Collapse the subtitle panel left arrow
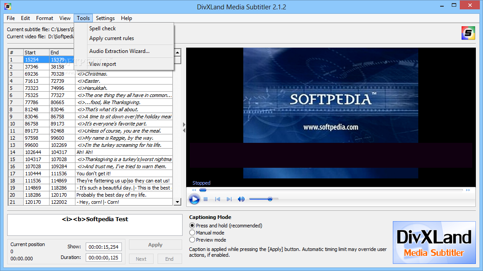This screenshot has height=271, width=483. [184, 130]
